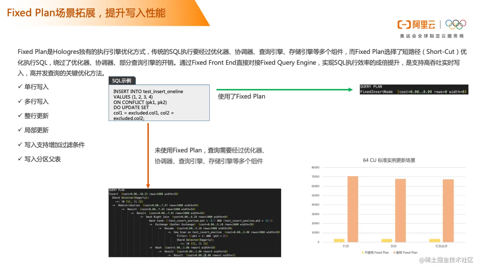
Task: Click the Insert (cost=0.00..10.21) plan row
Action: (x=143, y=194)
